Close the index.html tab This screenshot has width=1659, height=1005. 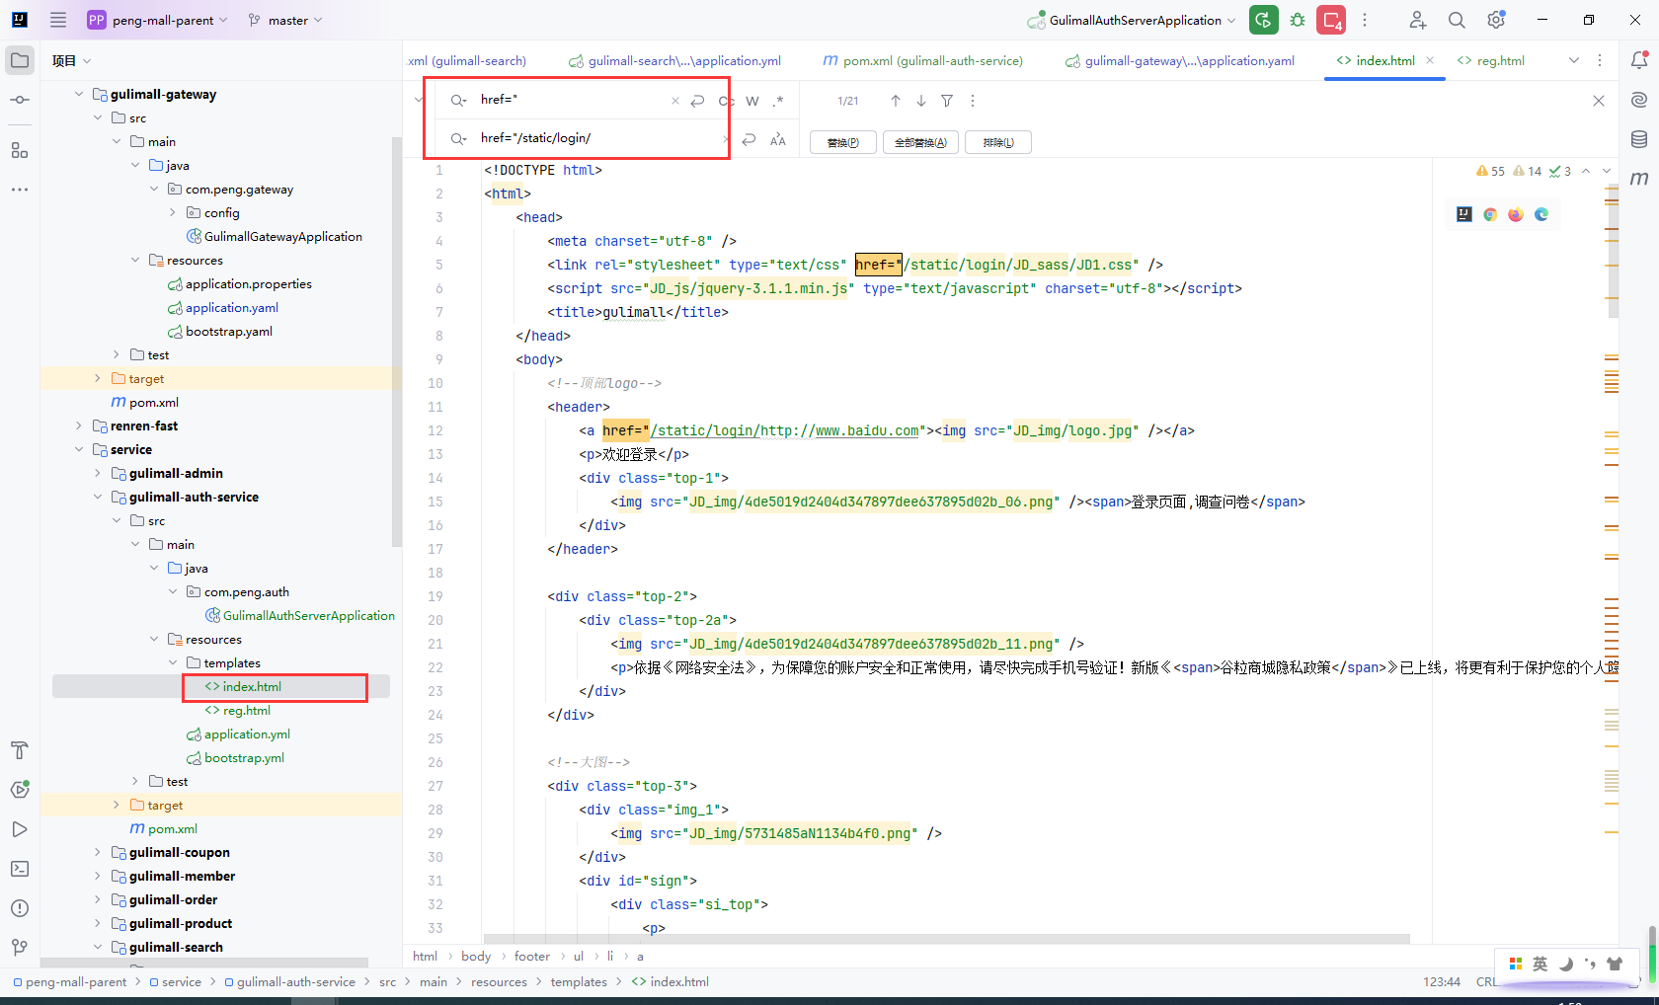point(1430,60)
